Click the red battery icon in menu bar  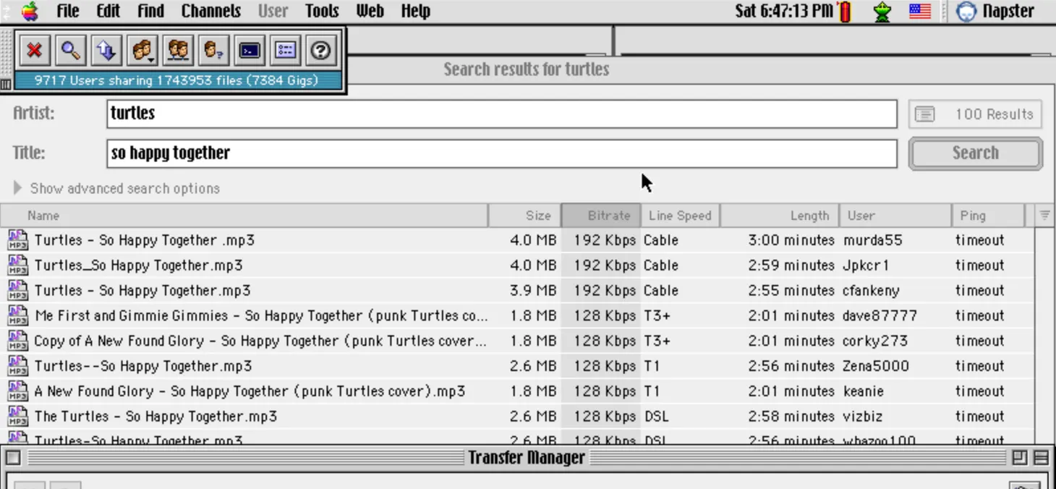pyautogui.click(x=845, y=12)
